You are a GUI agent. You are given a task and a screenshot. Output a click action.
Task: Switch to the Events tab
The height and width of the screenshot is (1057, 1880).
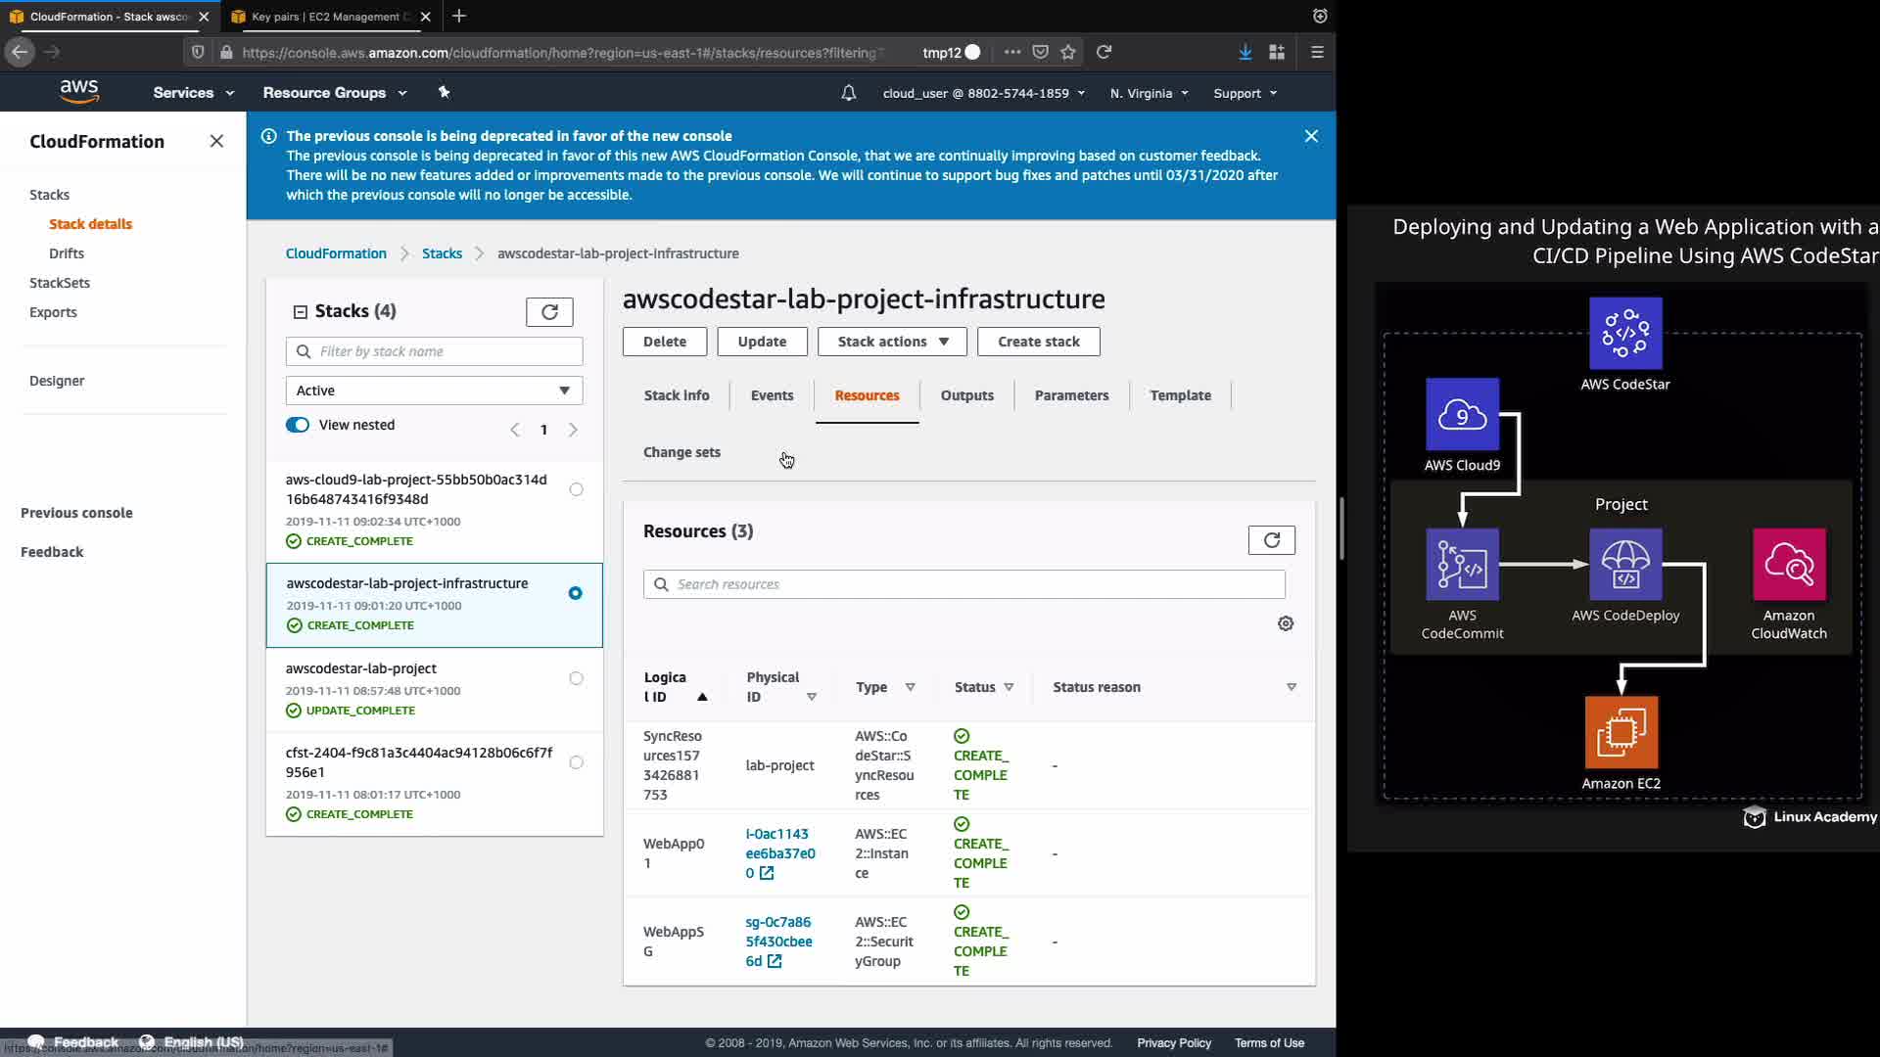[x=772, y=395]
